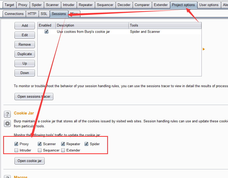Select the Sessions sub-tab
The image size is (228, 178).
coord(59,14)
